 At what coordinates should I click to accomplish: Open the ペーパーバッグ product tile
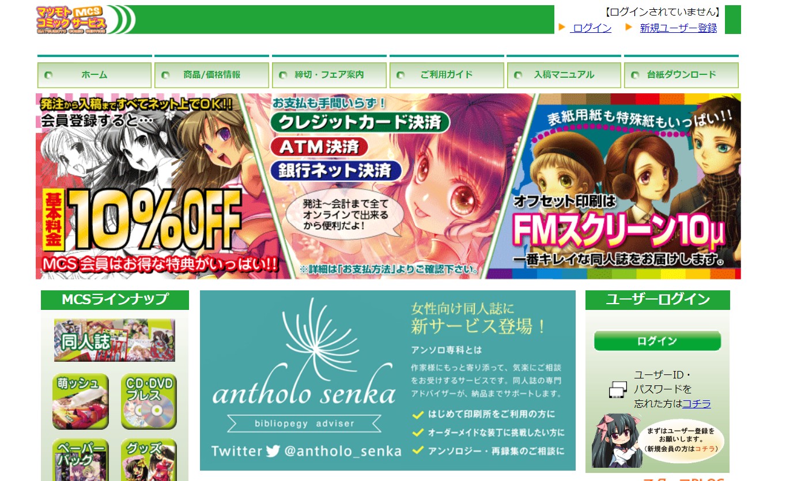pyautogui.click(x=80, y=460)
